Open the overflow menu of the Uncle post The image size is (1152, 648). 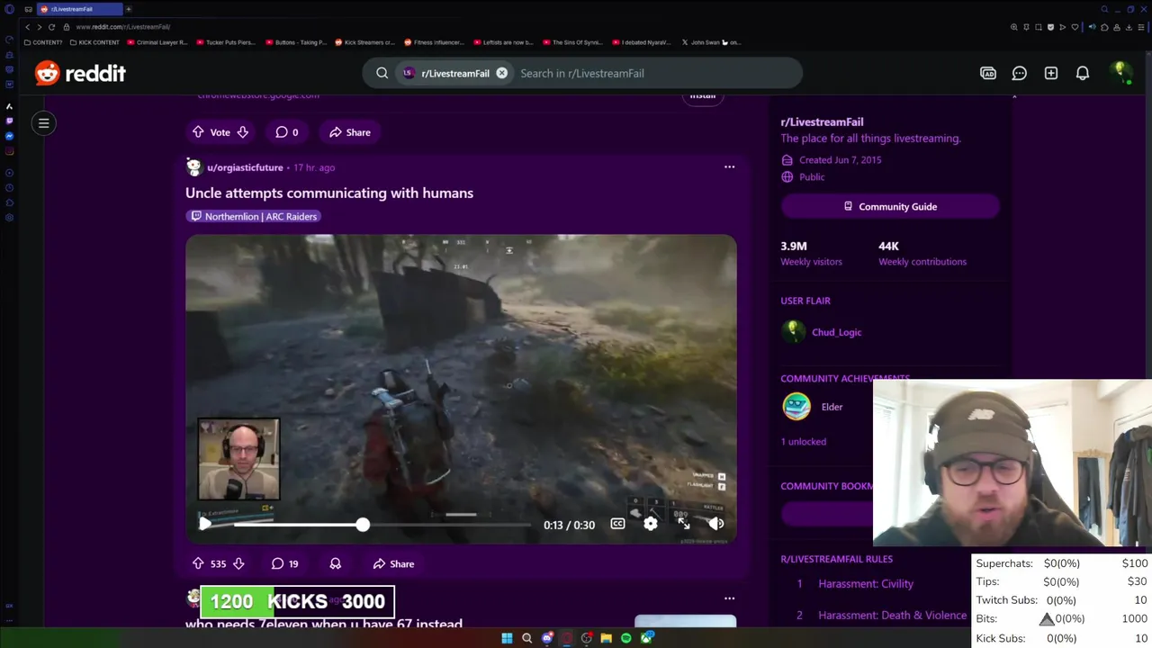(x=729, y=166)
